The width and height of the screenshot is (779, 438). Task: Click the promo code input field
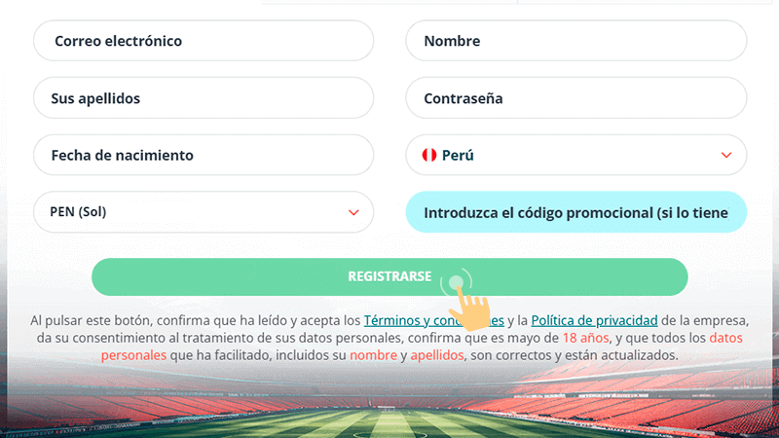[575, 211]
